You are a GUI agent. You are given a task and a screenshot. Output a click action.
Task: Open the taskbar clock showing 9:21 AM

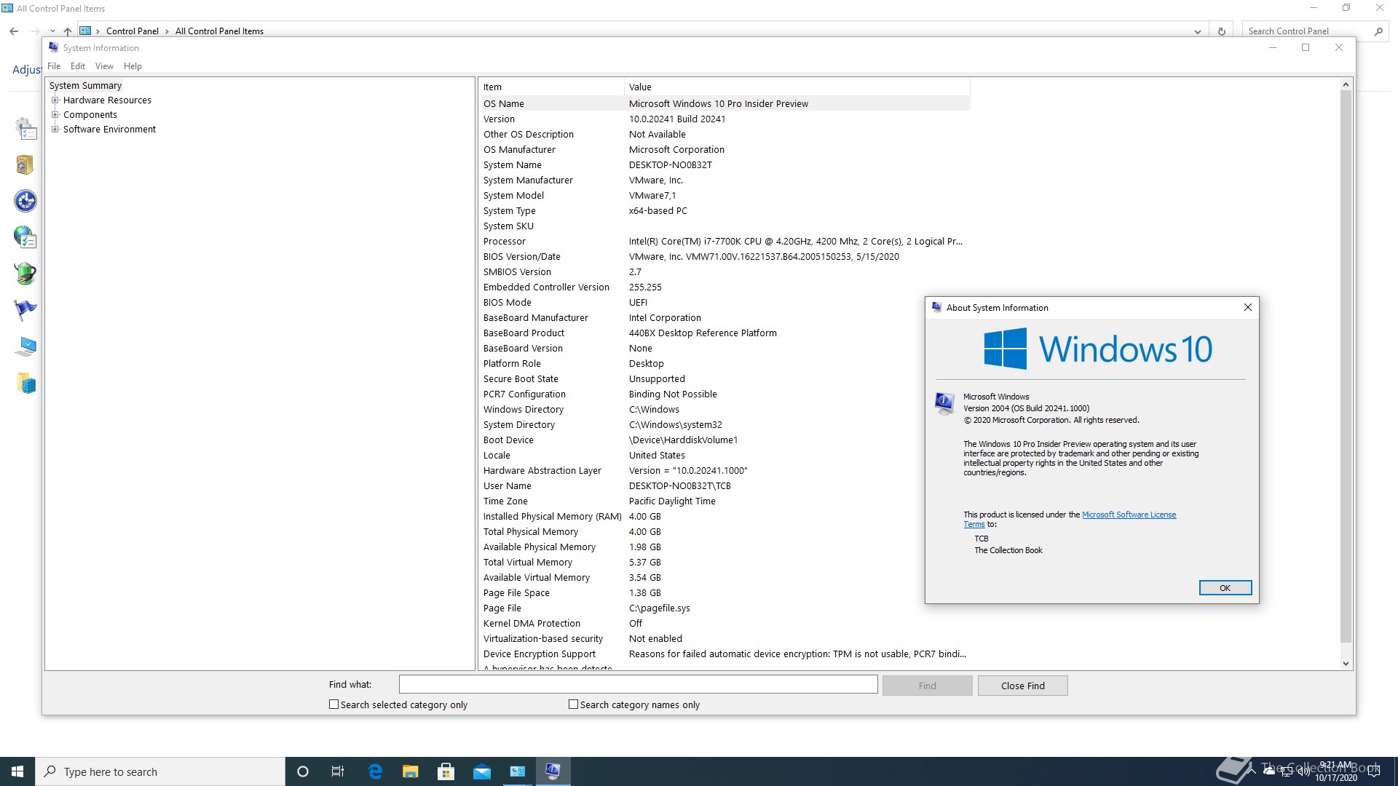pyautogui.click(x=1336, y=771)
